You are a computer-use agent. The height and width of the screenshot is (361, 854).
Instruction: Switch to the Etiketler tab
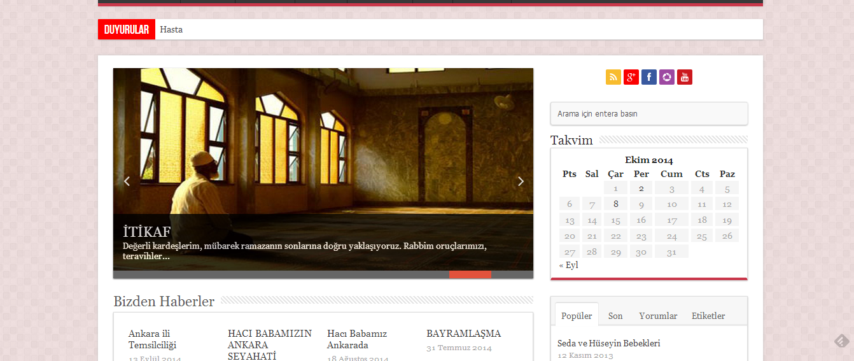click(708, 316)
